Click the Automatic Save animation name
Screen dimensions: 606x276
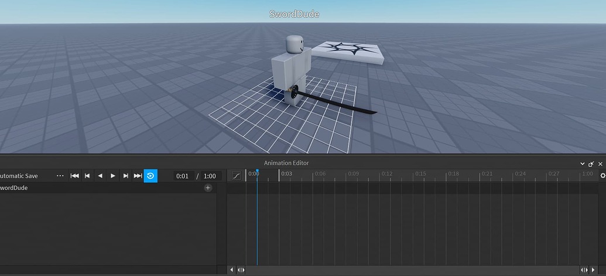pyautogui.click(x=19, y=176)
